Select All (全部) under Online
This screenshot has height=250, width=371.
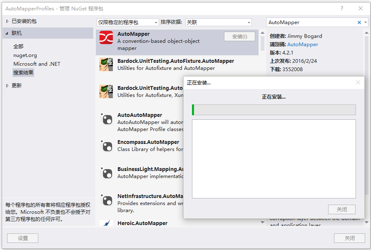click(x=18, y=46)
